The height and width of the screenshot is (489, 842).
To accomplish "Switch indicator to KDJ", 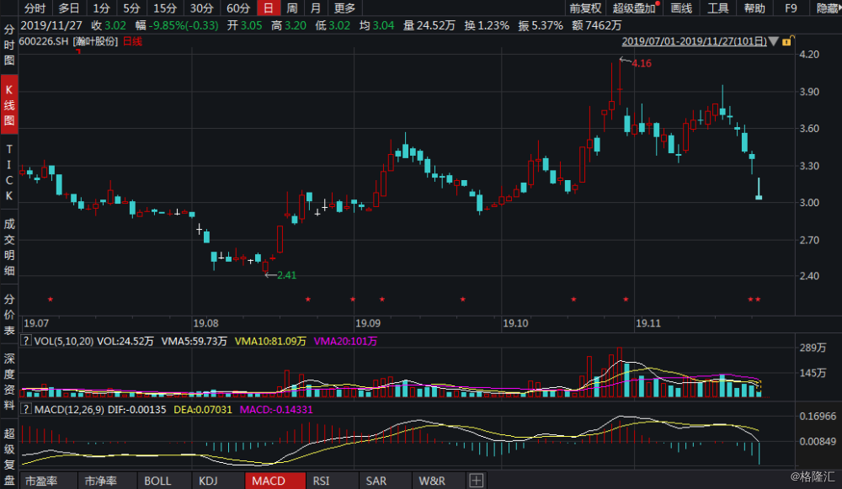I will tap(208, 481).
